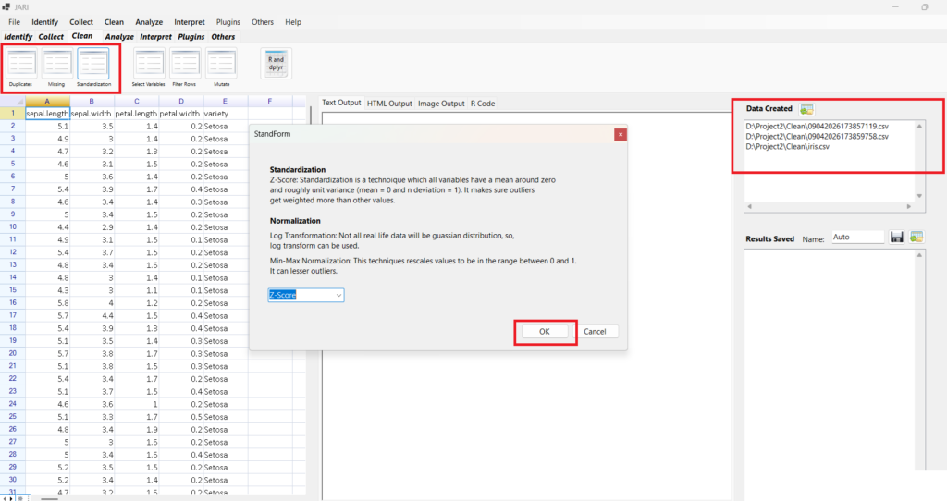Open the R and dplyr tool
Screen dimensions: 947x501
[276, 63]
